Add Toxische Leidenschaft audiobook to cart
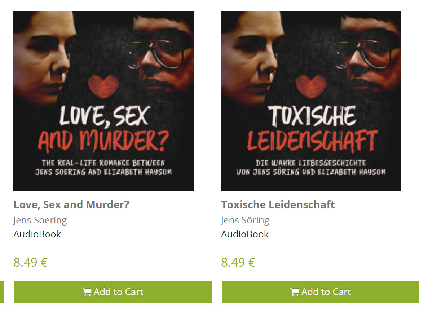Viewport: 441px width, 329px height. coord(321,292)
